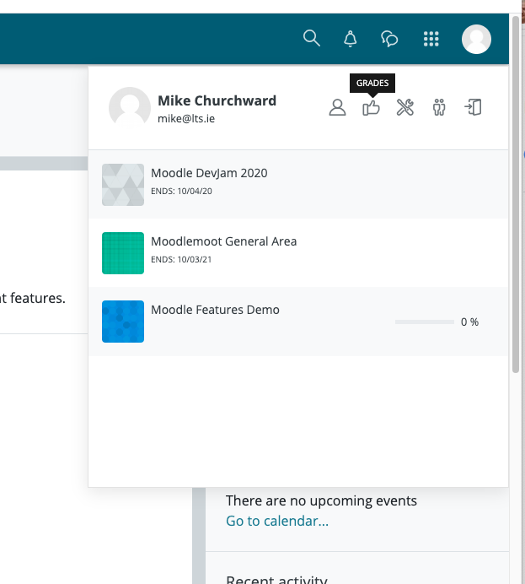
Task: Click There are no upcoming events text
Action: point(321,500)
